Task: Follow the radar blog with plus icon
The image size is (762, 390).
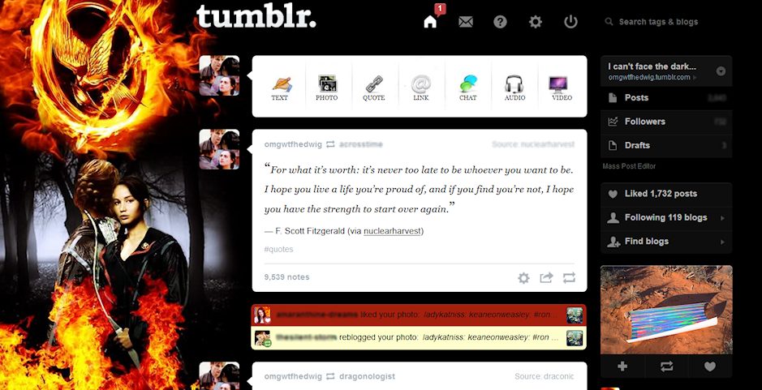Action: click(622, 366)
